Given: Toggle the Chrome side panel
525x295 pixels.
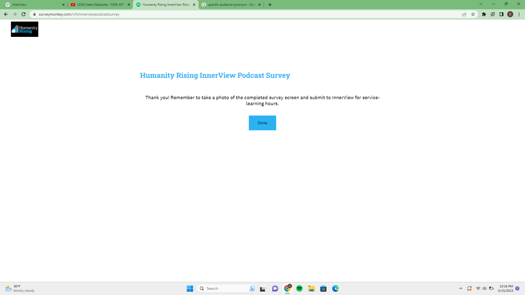Looking at the screenshot, I should [501, 14].
